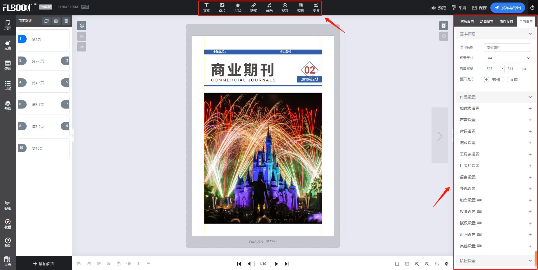Add a 链接 link element
538x270 pixels.
pos(254,8)
